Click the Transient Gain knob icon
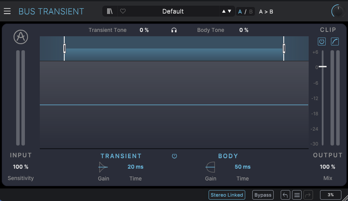 [103, 167]
